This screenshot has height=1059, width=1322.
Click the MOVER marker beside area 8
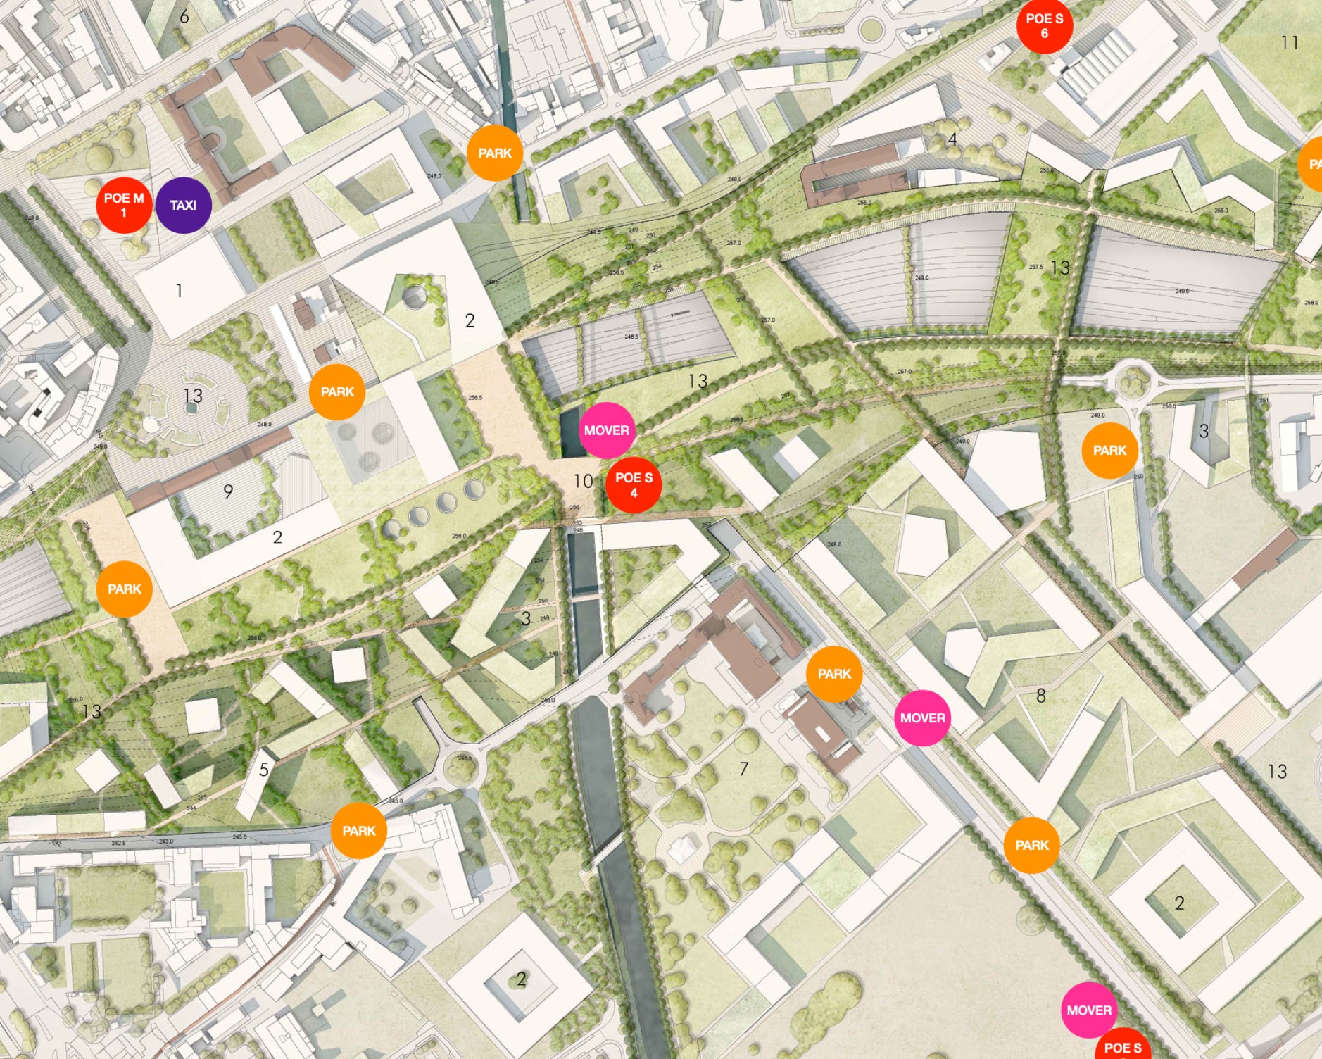click(x=922, y=718)
